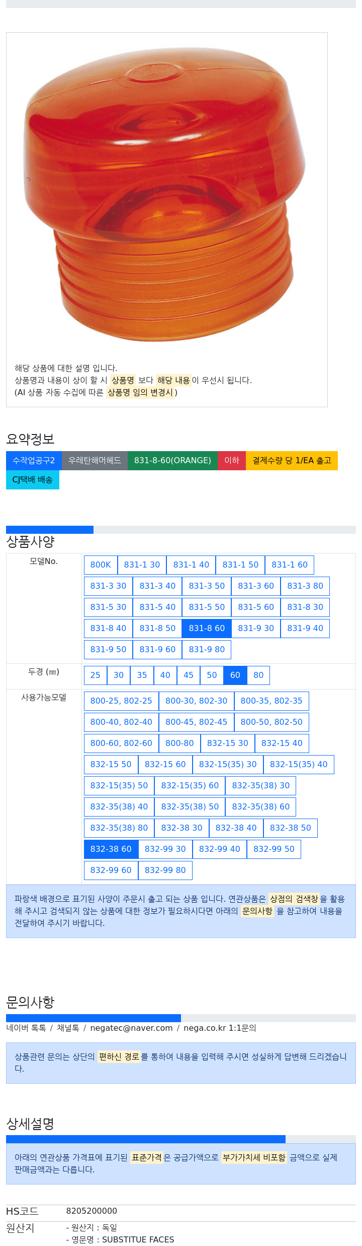Click the 결제수량 당 1/EA 출고 badge
Screen dimensions: 362x1246
[x=292, y=460]
